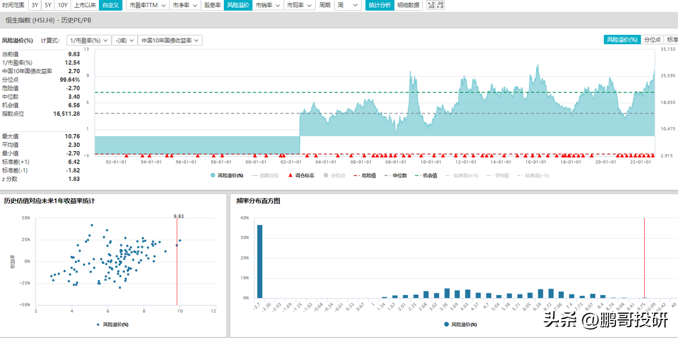
Task: Switch to the 统计分析 view
Action: (379, 5)
